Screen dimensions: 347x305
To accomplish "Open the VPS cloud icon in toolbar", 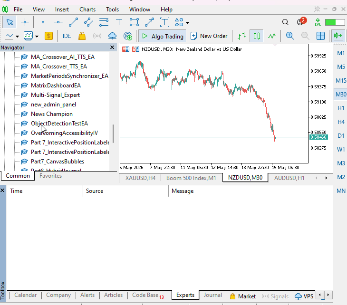I will (x=112, y=36).
